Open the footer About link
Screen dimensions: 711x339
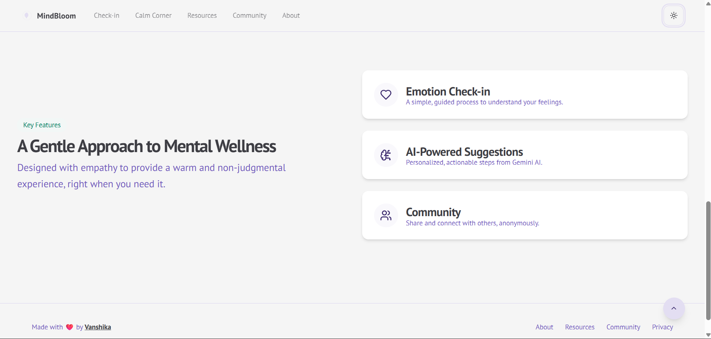544,327
